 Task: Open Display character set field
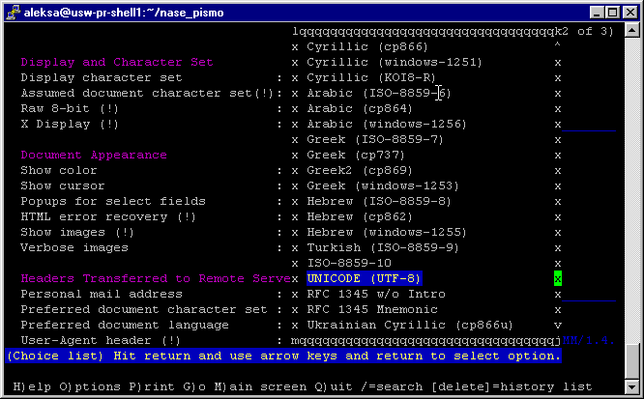tap(101, 77)
